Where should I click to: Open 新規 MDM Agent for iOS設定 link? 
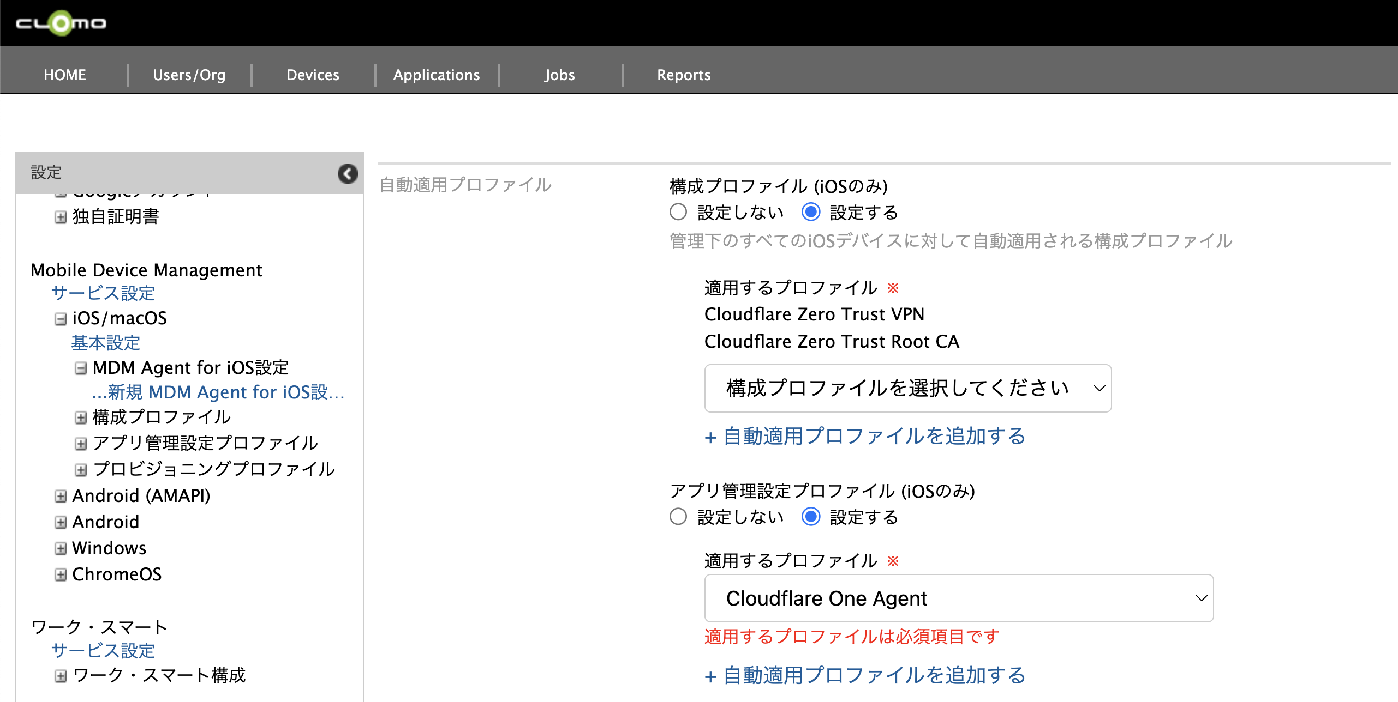[x=218, y=392]
